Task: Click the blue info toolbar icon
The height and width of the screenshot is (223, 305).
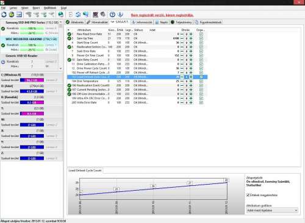Action: tap(120, 15)
